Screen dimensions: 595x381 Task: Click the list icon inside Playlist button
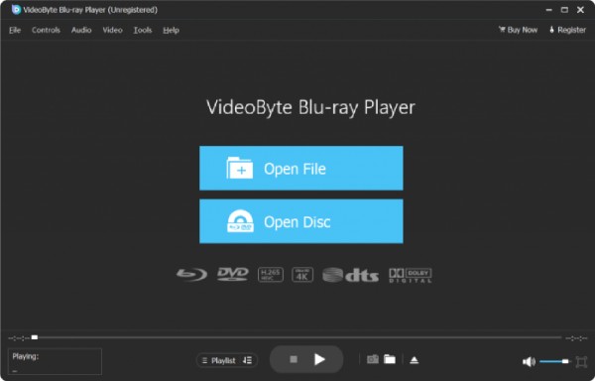click(205, 360)
